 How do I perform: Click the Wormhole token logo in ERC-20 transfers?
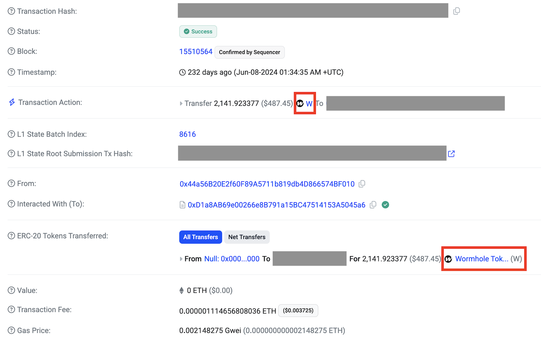pyautogui.click(x=448, y=259)
